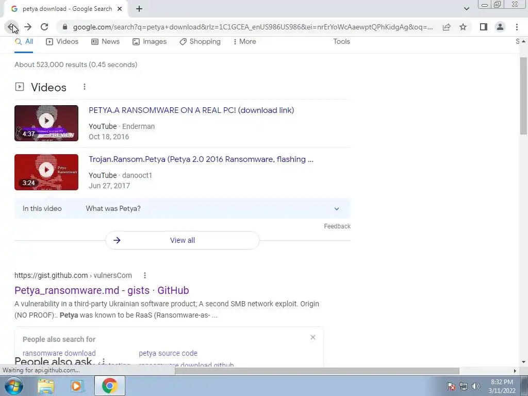Image resolution: width=528 pixels, height=396 pixels.
Task: Share this page from address bar
Action: pos(447,27)
